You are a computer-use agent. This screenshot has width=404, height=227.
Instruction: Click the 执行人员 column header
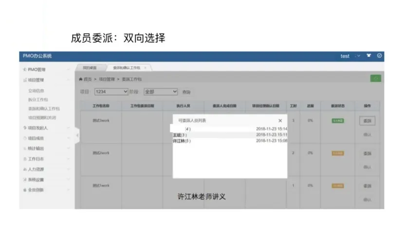click(183, 106)
